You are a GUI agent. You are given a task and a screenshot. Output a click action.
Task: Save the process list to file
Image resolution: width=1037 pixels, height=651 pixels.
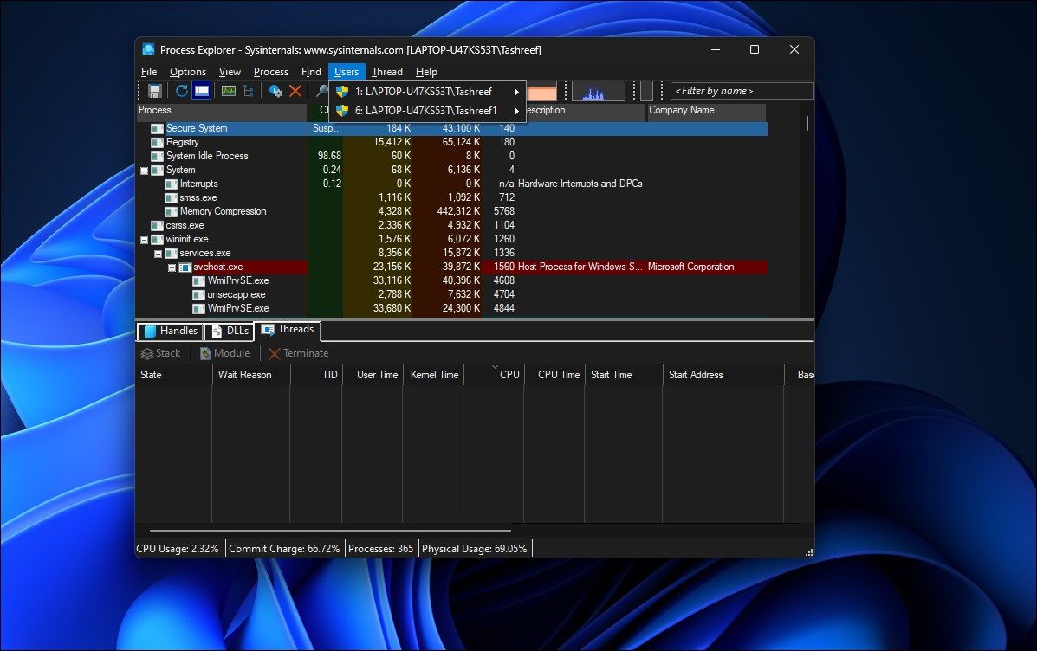154,90
